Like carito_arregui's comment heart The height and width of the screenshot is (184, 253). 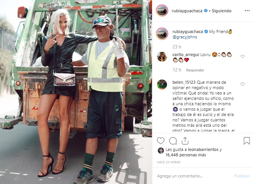click(x=243, y=56)
